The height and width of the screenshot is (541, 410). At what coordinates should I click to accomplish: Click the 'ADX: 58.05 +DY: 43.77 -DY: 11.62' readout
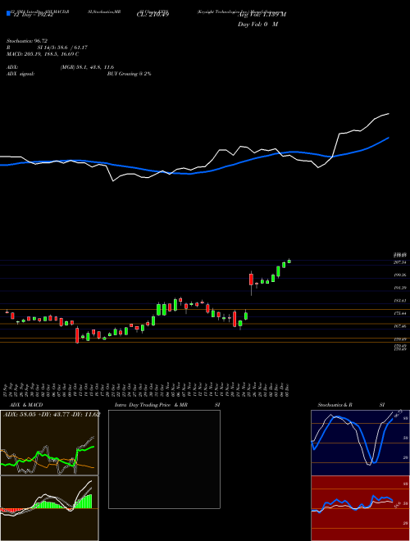pos(52,415)
